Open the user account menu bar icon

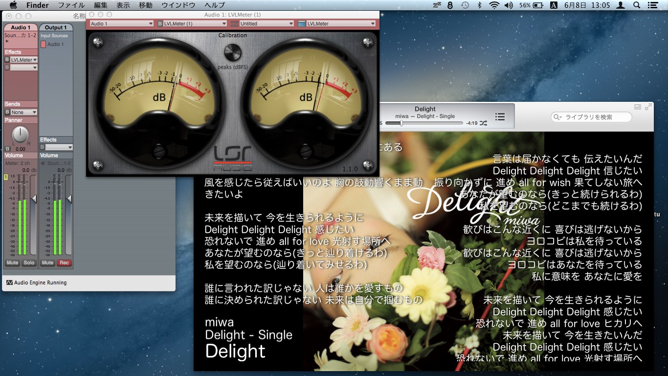pyautogui.click(x=620, y=5)
